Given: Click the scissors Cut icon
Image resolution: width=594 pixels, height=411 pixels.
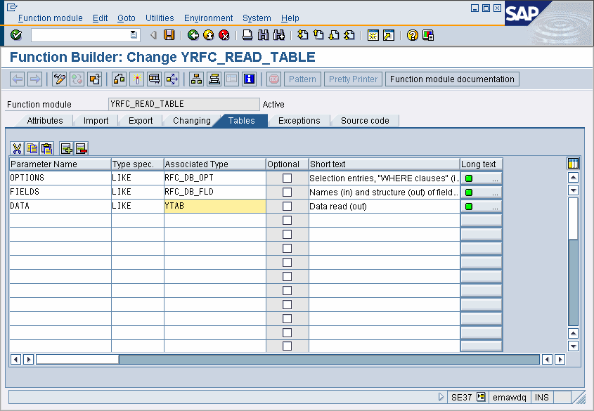Looking at the screenshot, I should [x=18, y=148].
